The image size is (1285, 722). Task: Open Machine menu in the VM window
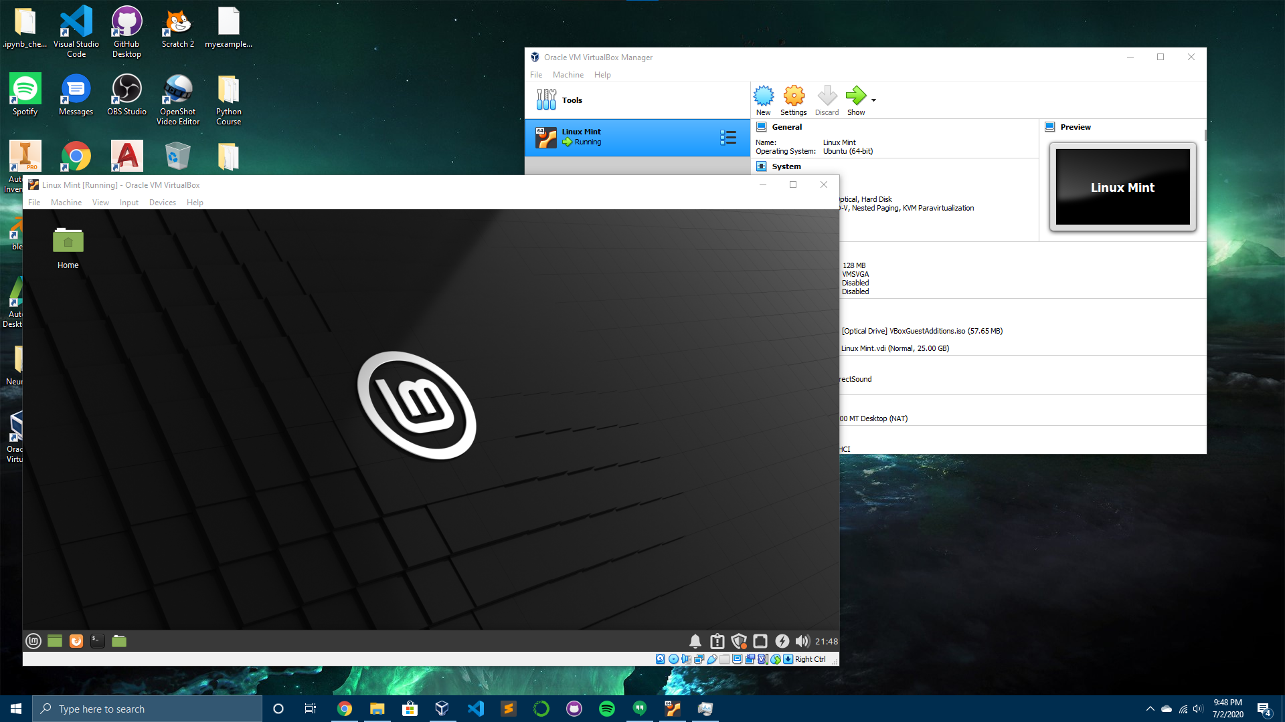click(x=66, y=203)
